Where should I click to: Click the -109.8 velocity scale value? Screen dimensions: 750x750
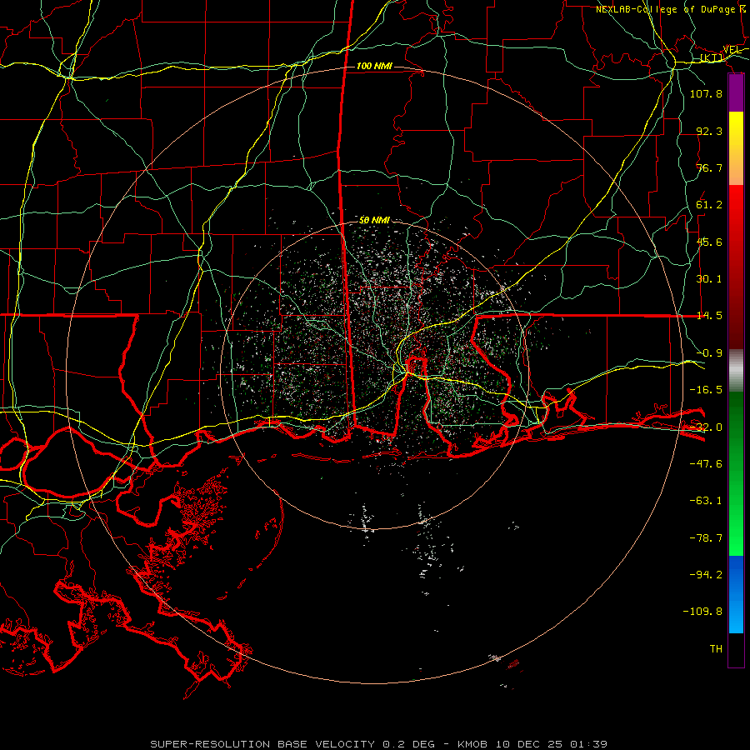coord(702,612)
